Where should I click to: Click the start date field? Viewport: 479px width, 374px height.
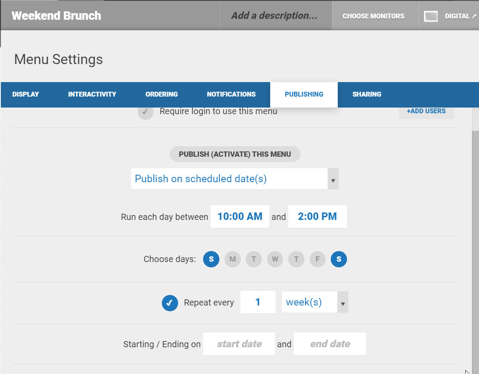pyautogui.click(x=239, y=344)
